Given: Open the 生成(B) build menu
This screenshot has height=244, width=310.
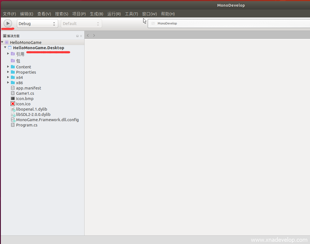Looking at the screenshot, I should [x=96, y=14].
